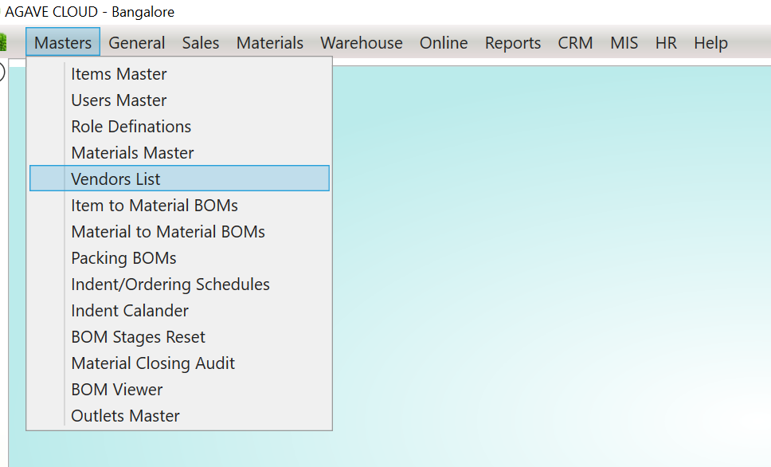Launch the BOM Viewer
This screenshot has width=771, height=467.
tap(117, 390)
